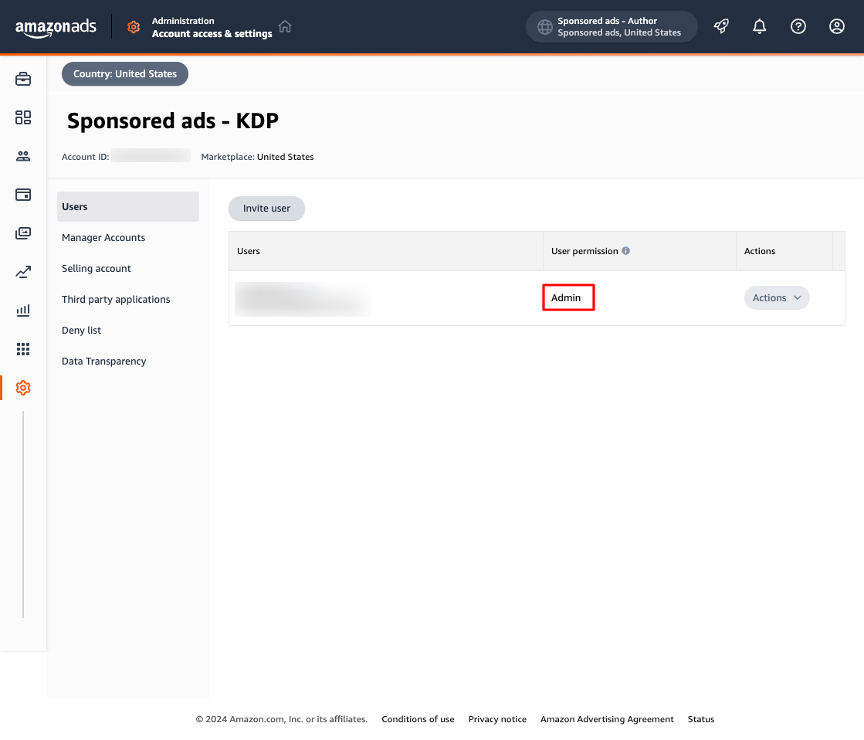
Task: Open notifications bell icon
Action: tap(760, 27)
